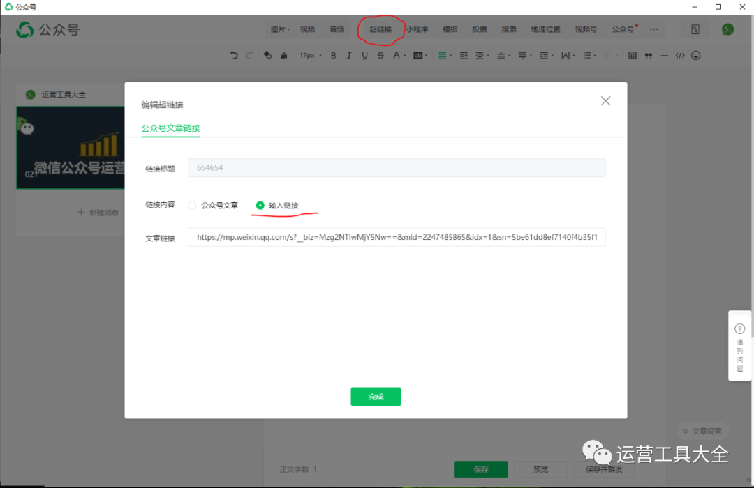Click the 投票 insert menu item

tap(480, 29)
